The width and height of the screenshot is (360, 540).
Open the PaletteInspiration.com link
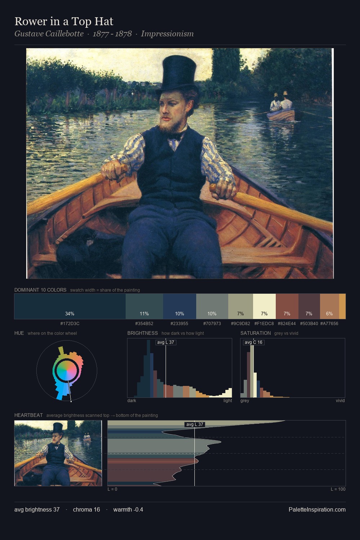317,509
